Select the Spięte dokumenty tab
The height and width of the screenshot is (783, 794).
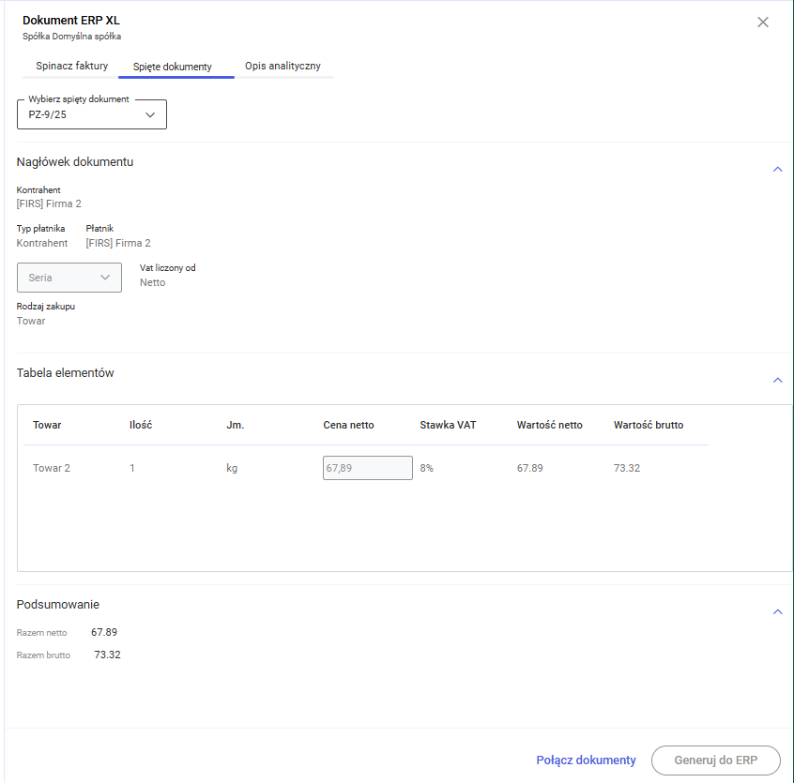pos(172,68)
